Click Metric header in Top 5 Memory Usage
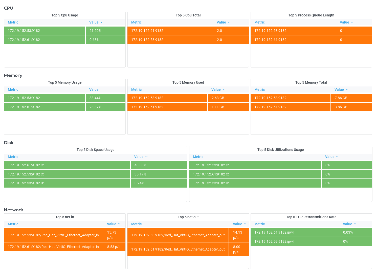Screen dimensions: 376x271 [13, 89]
